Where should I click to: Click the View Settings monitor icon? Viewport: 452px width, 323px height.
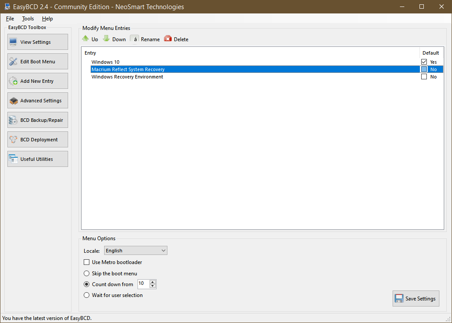tap(13, 42)
